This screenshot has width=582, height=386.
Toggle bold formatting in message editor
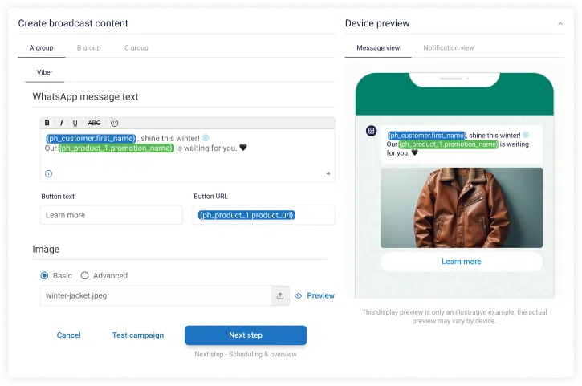coord(47,123)
